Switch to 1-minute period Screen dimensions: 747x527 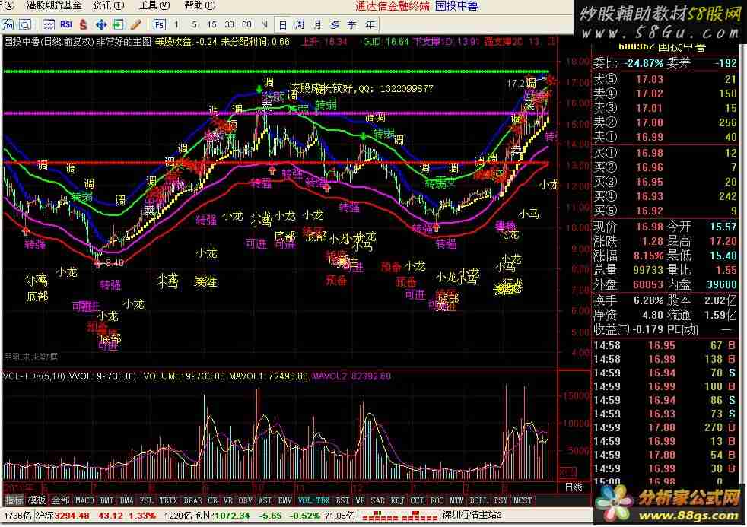176,24
